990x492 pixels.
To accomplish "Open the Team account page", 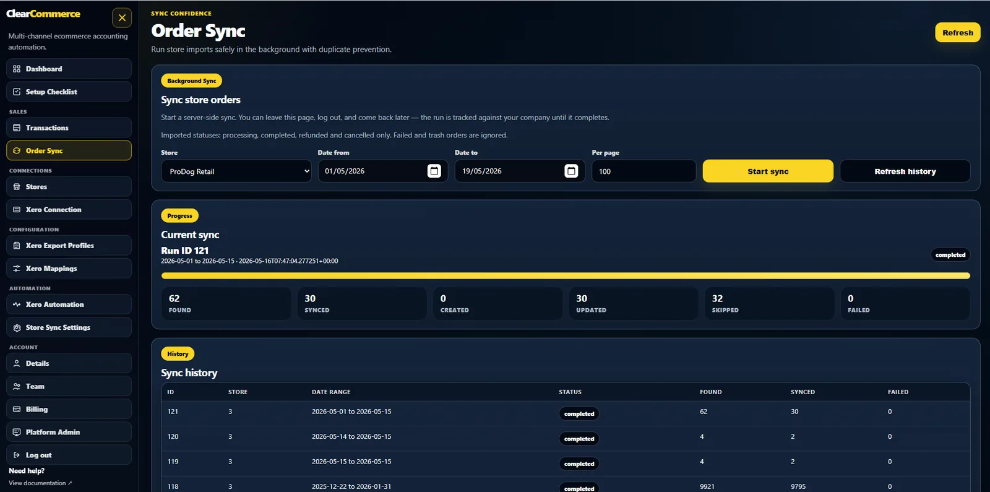I will pyautogui.click(x=69, y=386).
